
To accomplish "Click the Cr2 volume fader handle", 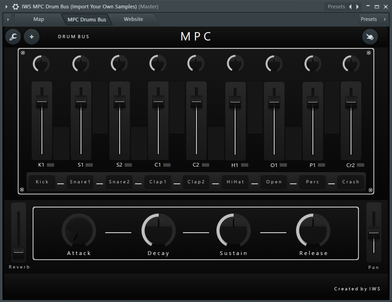I will click(x=351, y=102).
